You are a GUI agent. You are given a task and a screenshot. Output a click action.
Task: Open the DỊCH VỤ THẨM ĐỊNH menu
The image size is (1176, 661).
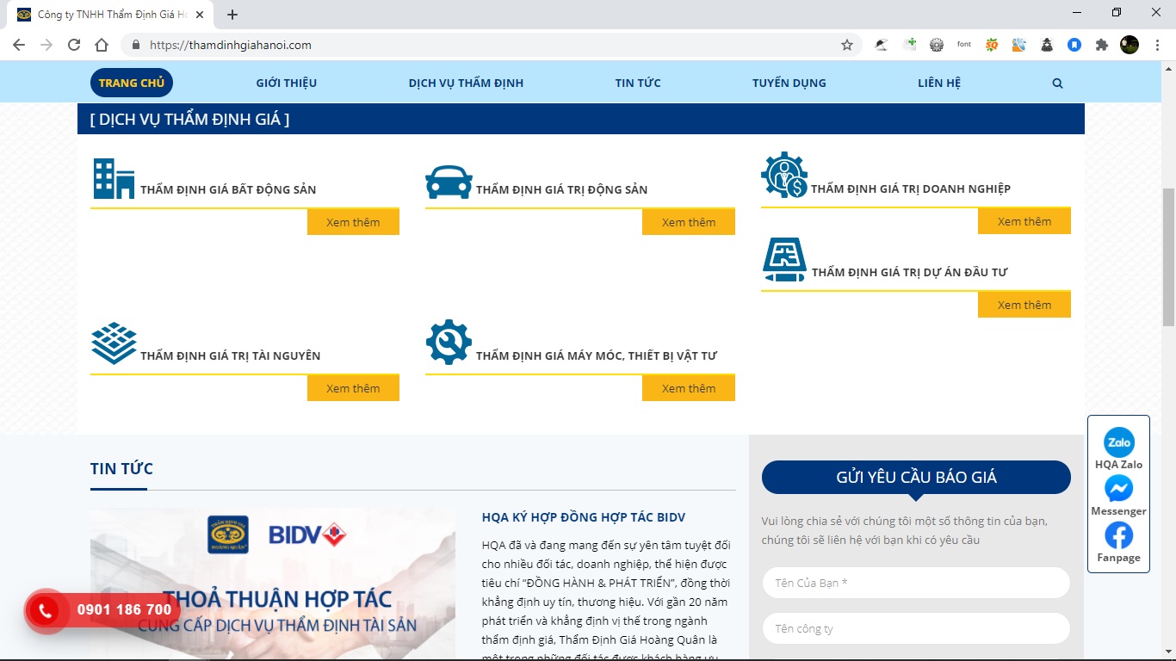[x=466, y=83]
